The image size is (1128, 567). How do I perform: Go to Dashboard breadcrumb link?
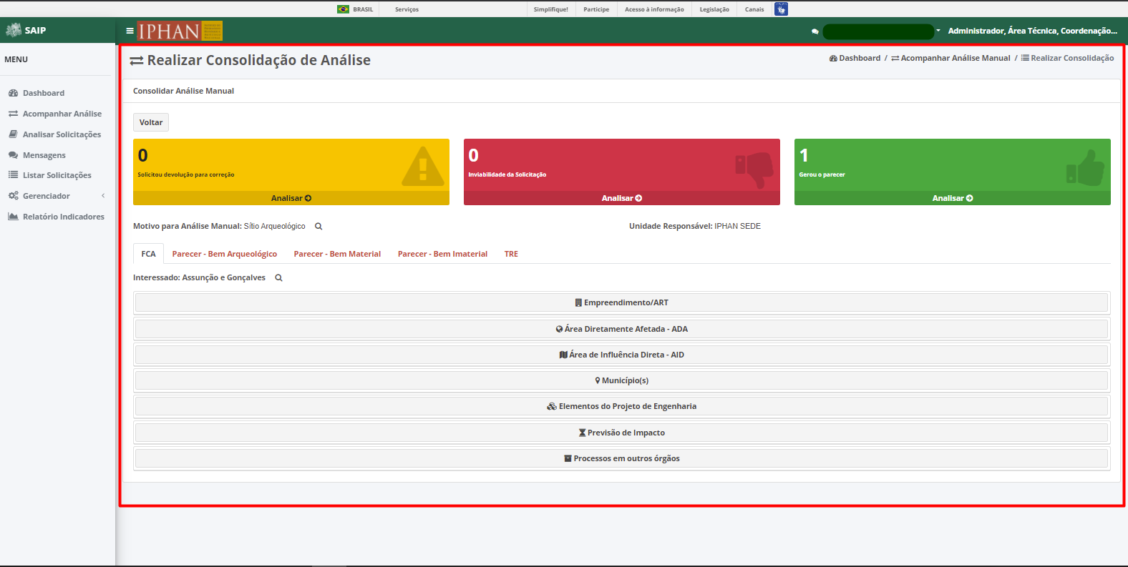click(x=855, y=59)
